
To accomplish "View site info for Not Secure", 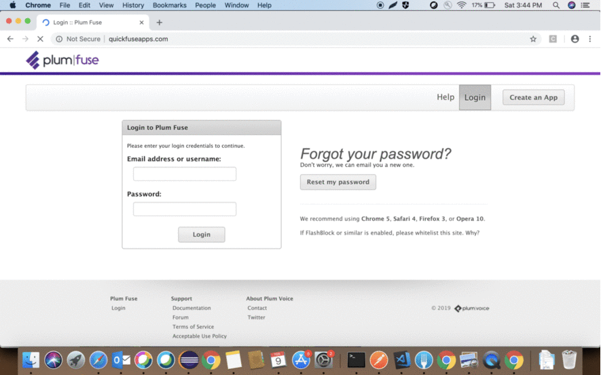I will (x=78, y=39).
